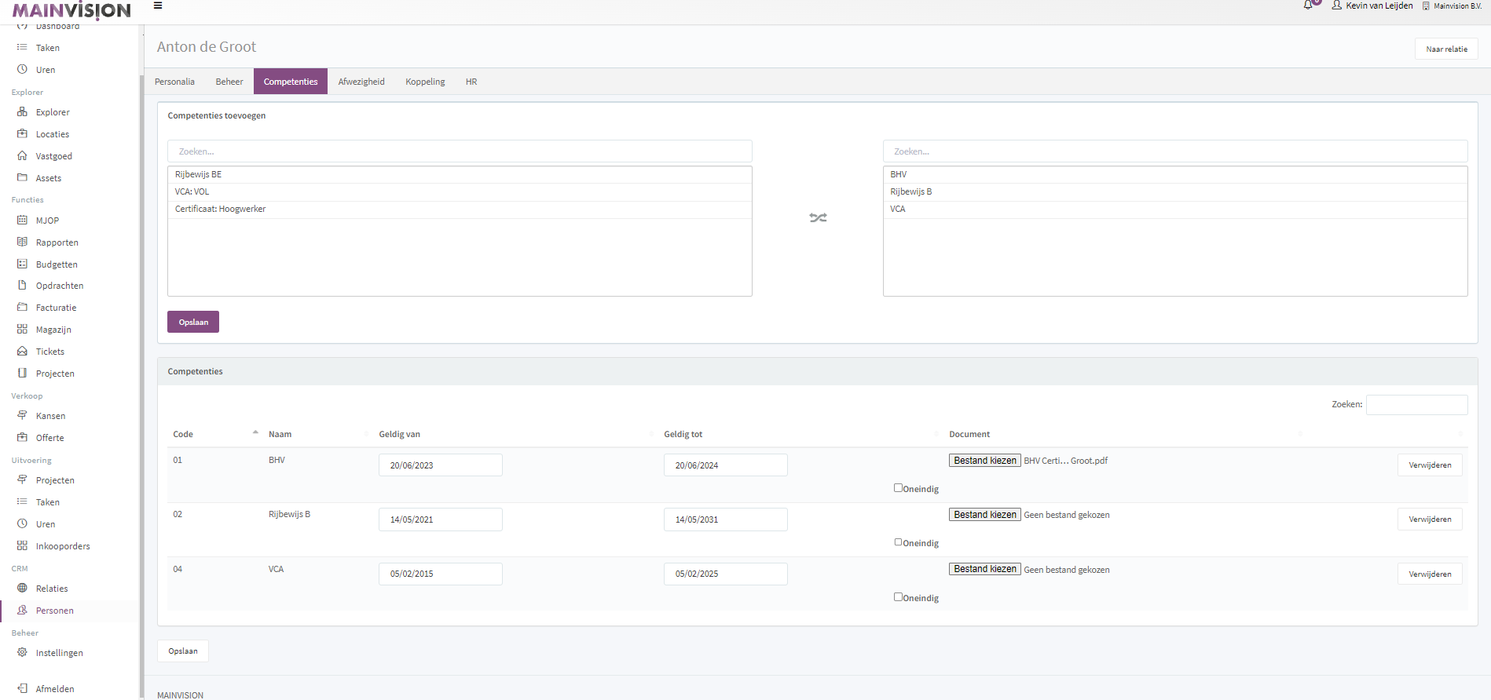Open Relaties globe icon in CRM

coord(22,589)
